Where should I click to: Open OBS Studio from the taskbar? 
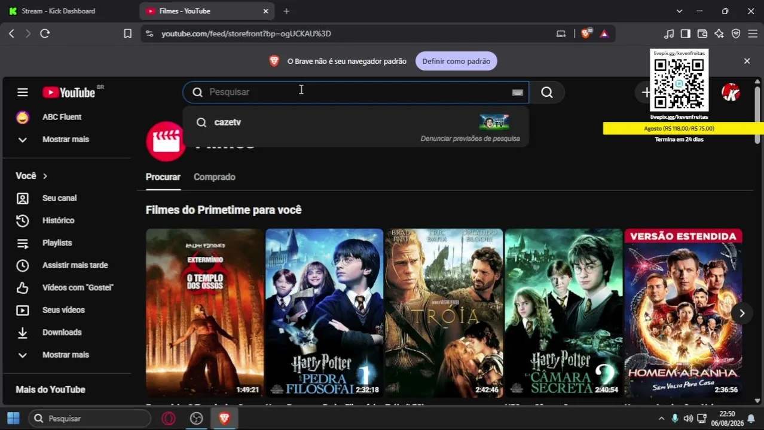(x=197, y=419)
